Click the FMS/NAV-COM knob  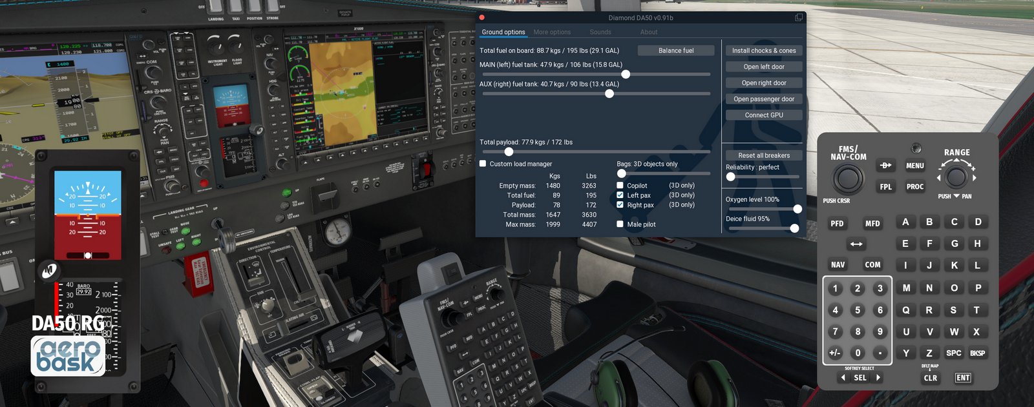[847, 179]
